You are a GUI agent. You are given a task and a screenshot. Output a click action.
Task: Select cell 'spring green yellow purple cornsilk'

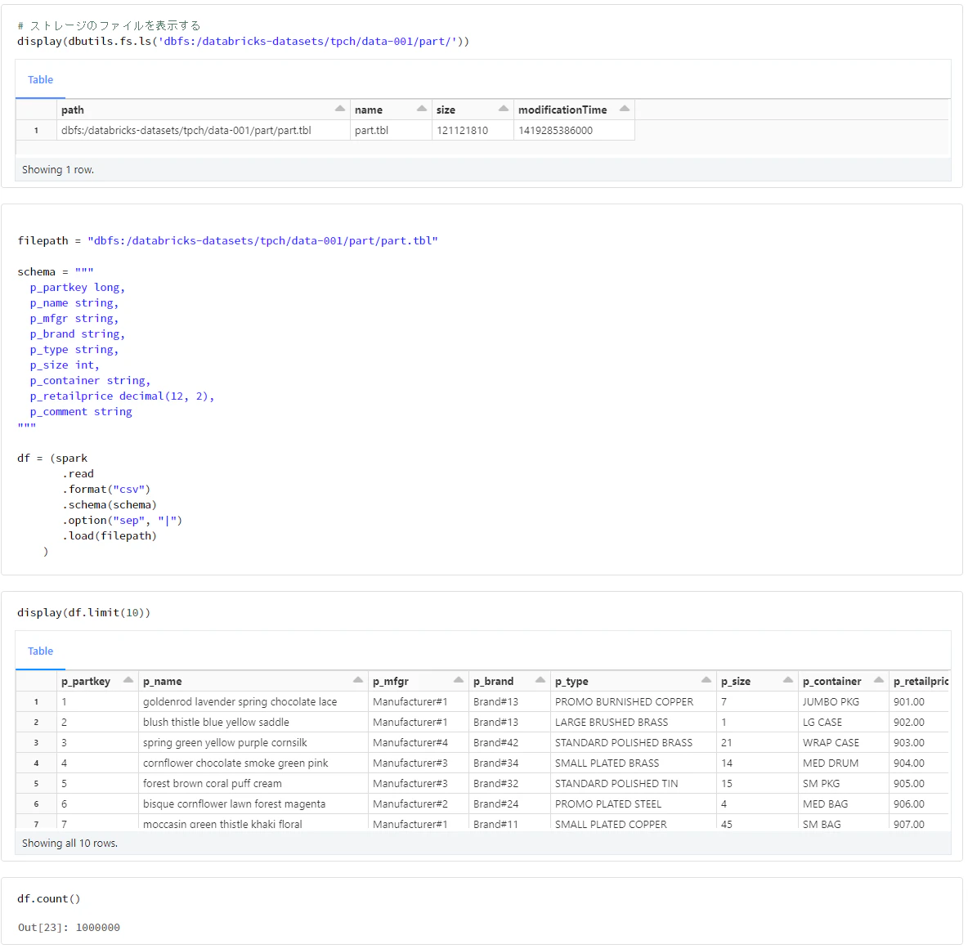(253, 742)
